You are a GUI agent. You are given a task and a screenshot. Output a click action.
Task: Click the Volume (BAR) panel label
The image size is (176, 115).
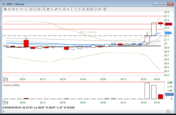11,85
